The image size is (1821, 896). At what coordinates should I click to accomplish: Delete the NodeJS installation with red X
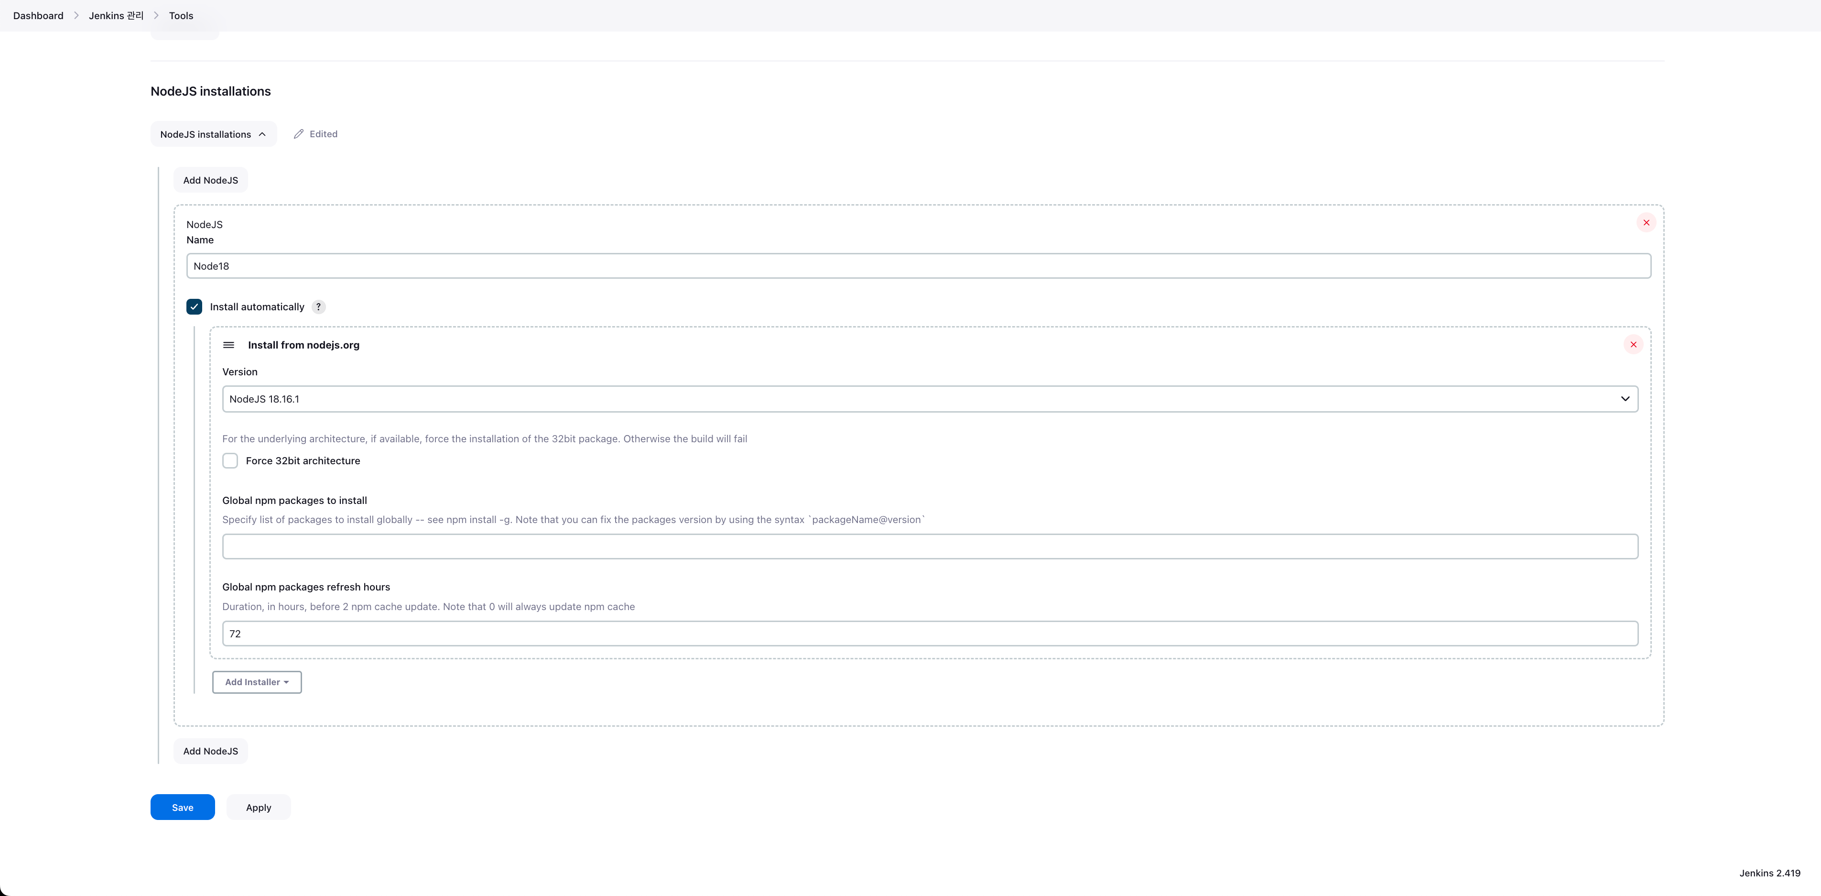[1646, 223]
